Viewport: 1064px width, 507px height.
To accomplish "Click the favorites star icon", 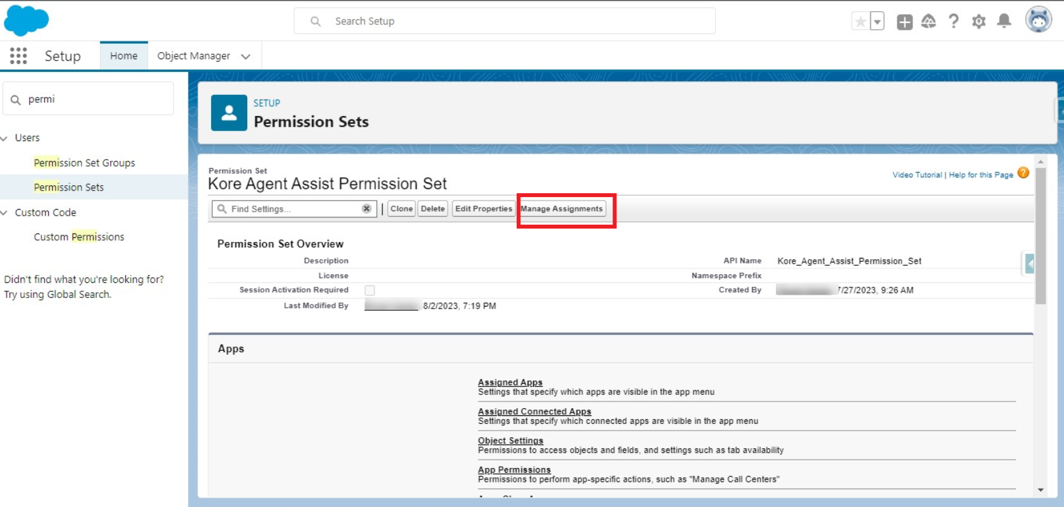I will click(x=860, y=22).
